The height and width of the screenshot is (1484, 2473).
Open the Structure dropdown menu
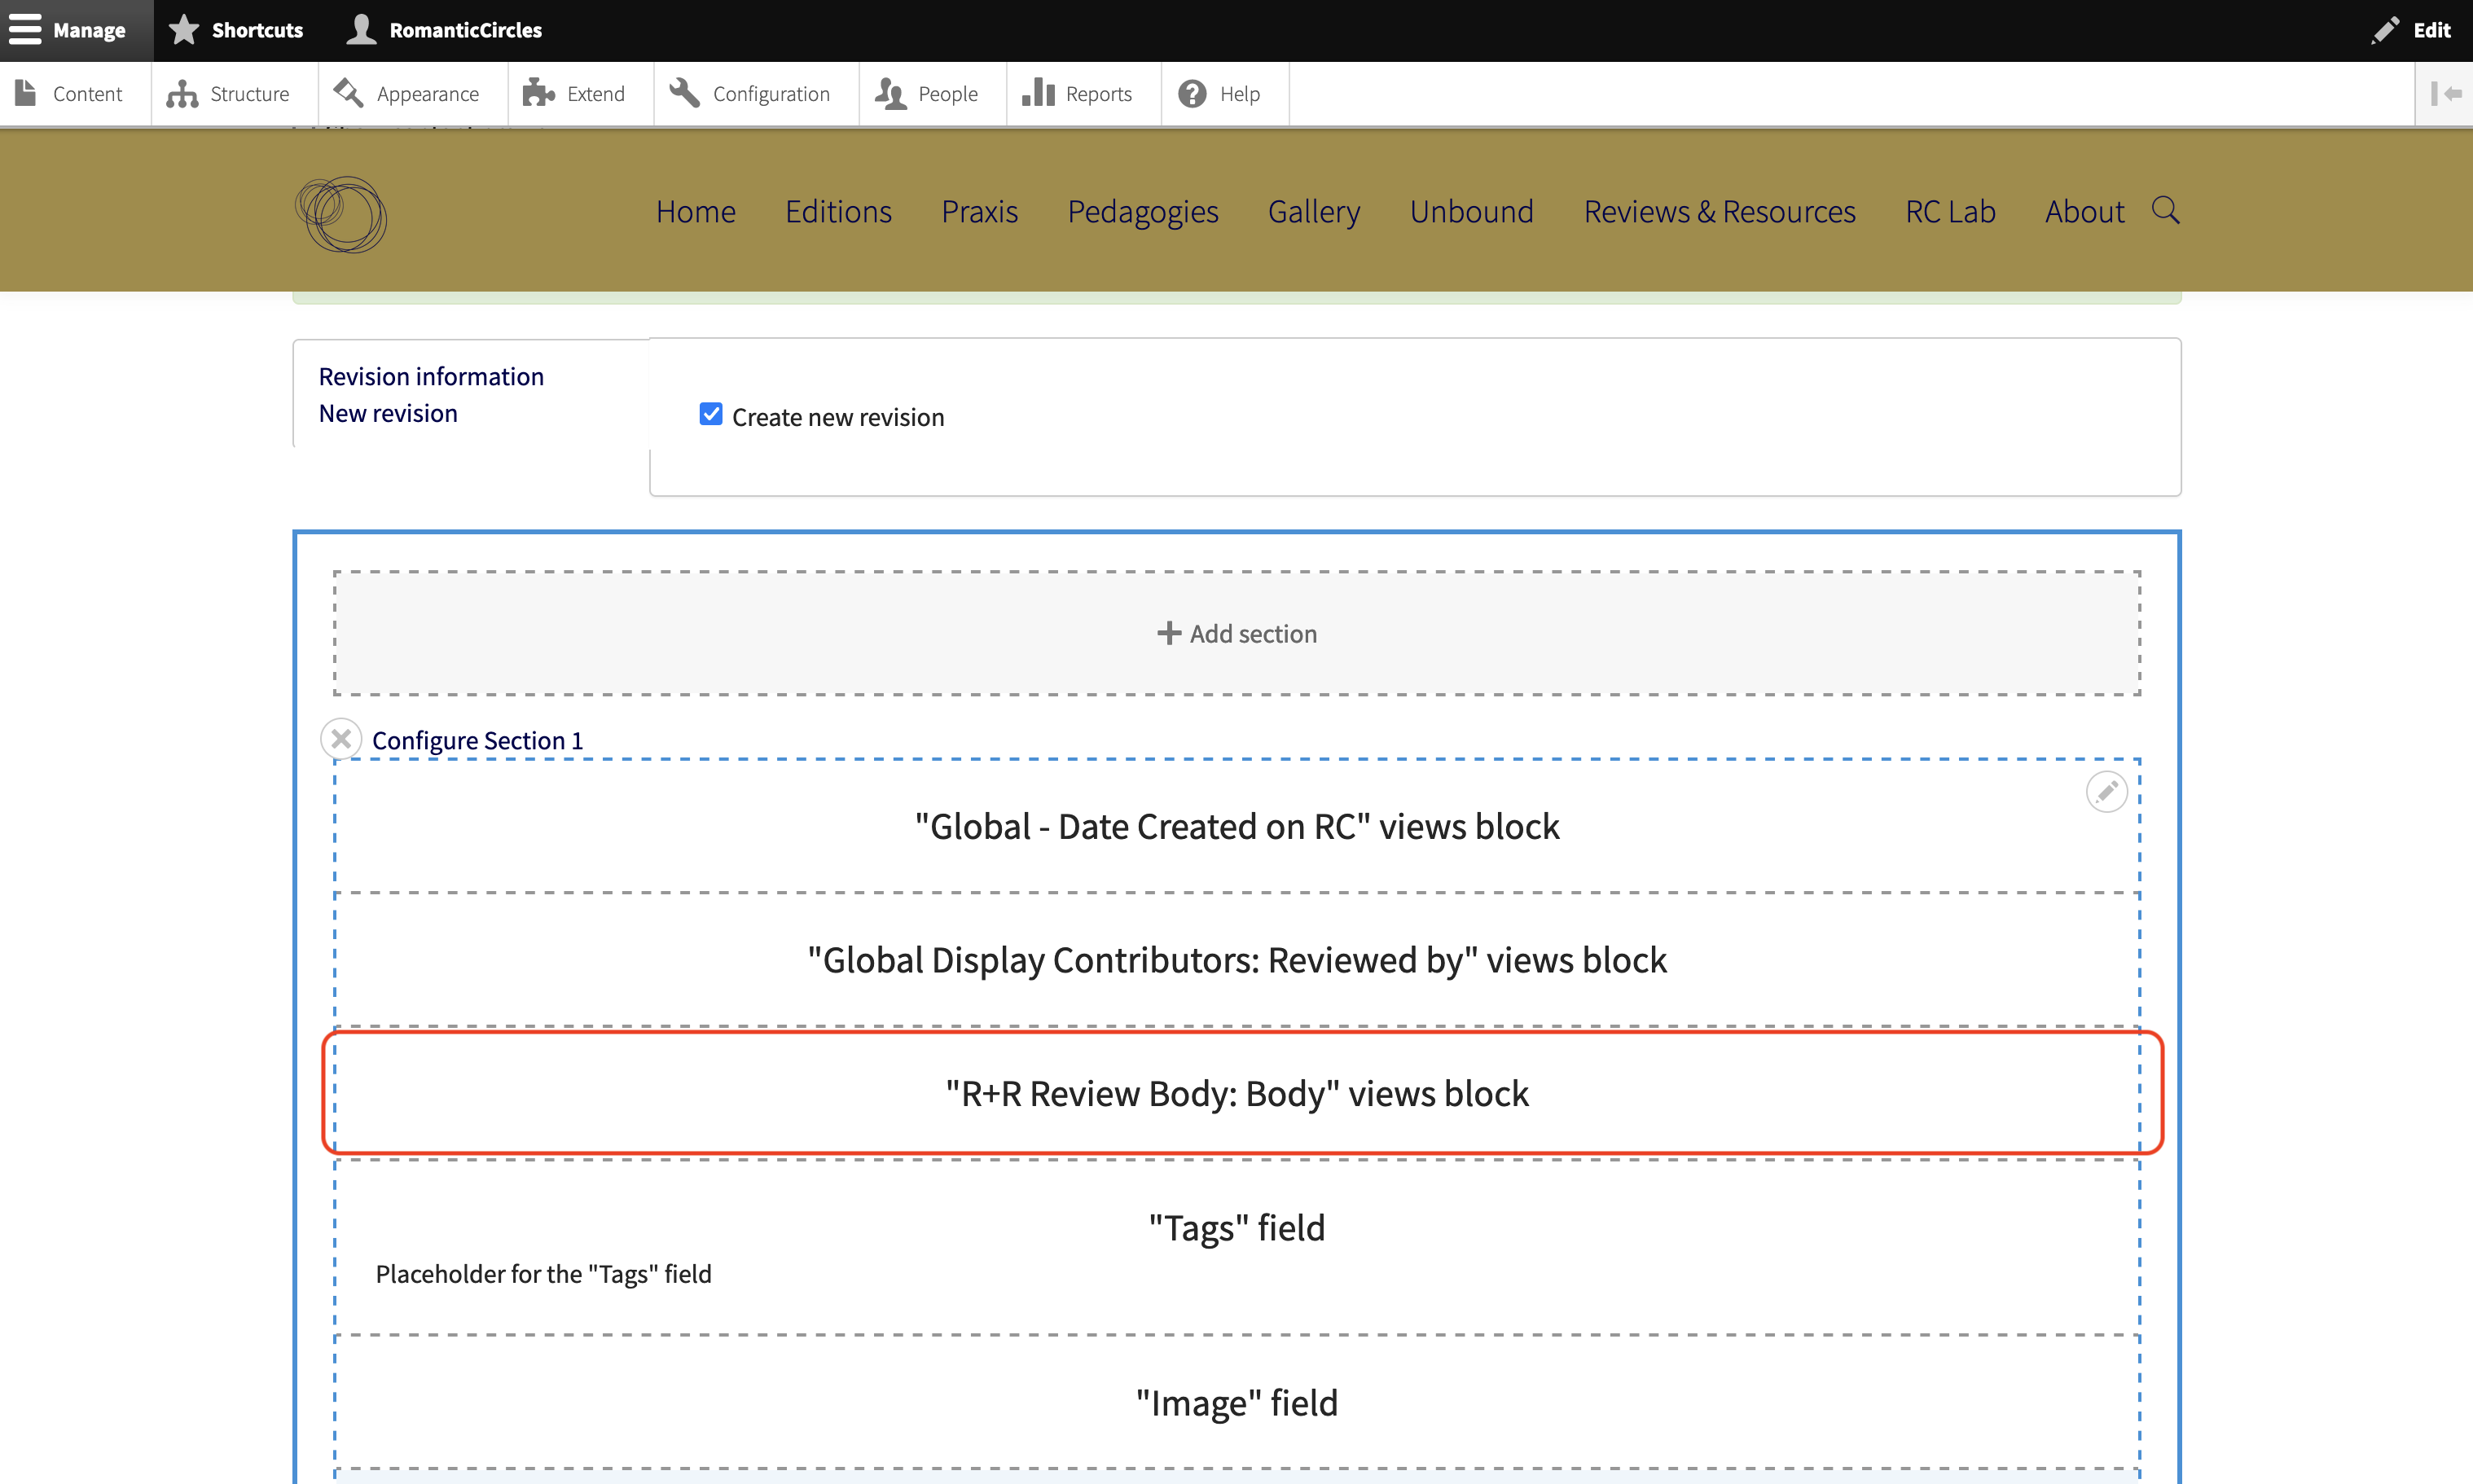231,94
